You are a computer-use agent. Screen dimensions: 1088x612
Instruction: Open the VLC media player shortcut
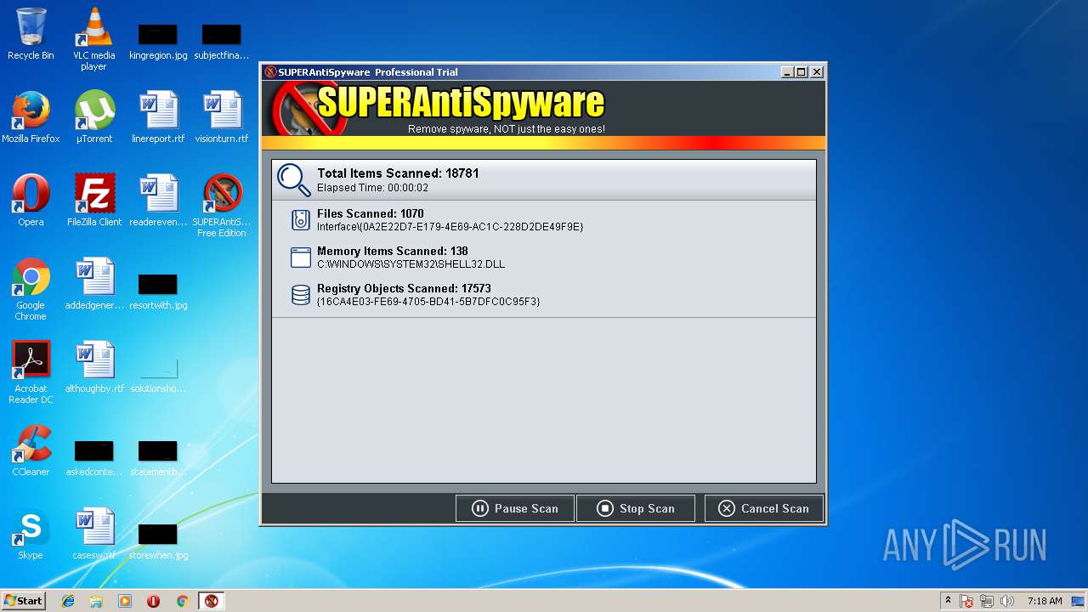coord(93,39)
